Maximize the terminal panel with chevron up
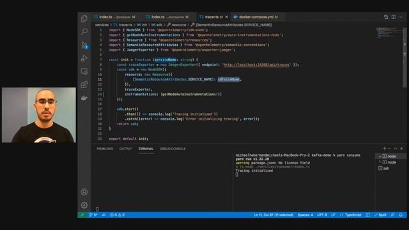409x230 pixels. [396, 148]
